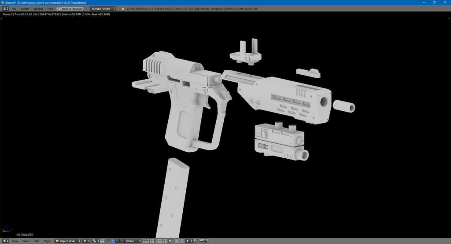Click the Faces:529,028 statistic text
This screenshot has width=451, height=244.
164,9
